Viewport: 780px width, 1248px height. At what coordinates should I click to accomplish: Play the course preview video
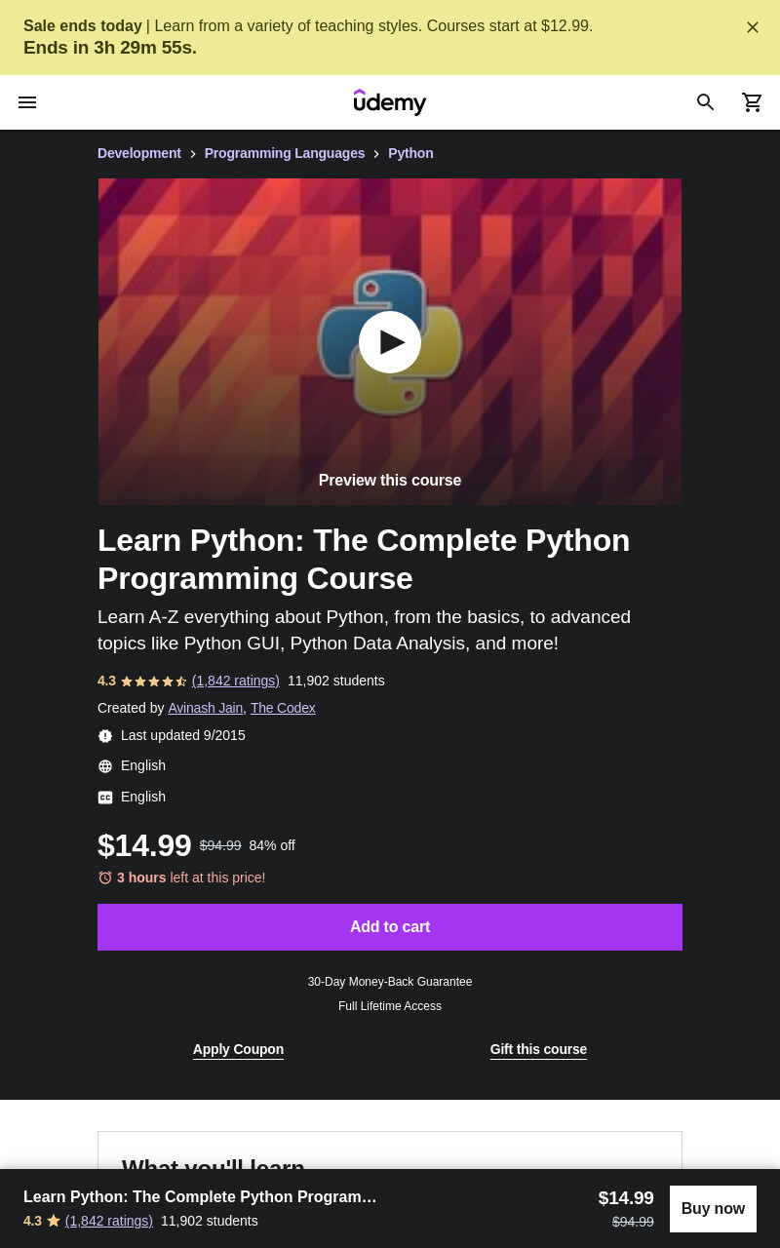click(x=390, y=342)
